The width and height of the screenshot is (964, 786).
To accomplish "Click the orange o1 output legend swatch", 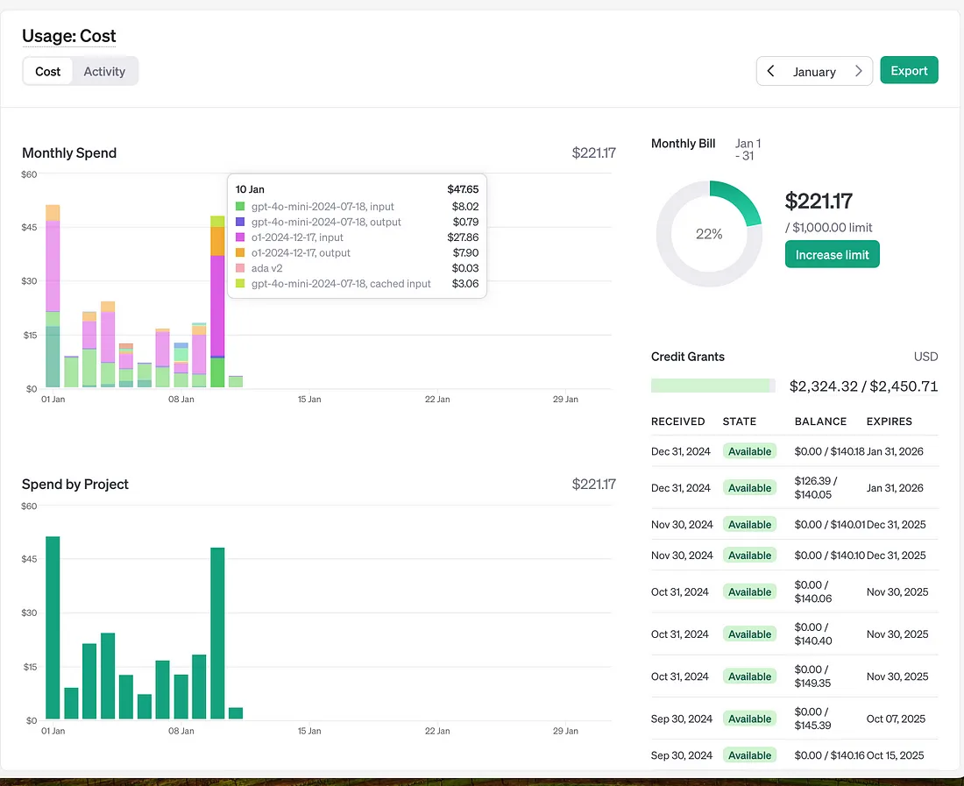I will tap(240, 252).
